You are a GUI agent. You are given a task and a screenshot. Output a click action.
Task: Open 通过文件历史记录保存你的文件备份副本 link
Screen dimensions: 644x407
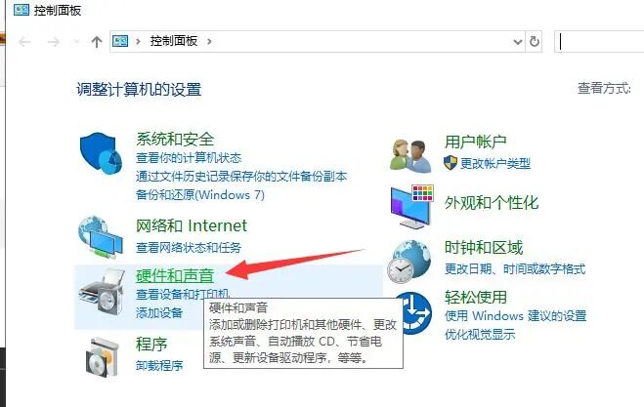pos(241,177)
